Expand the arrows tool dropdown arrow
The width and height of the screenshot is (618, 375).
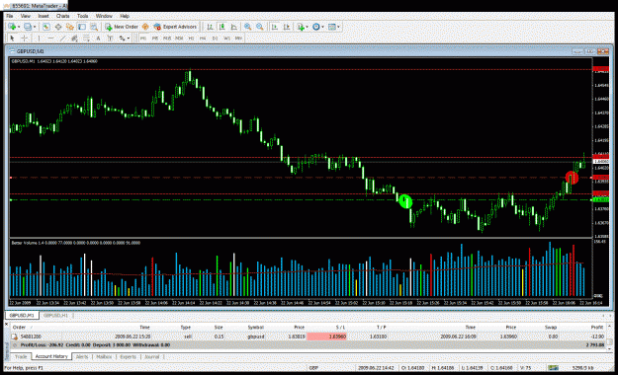[x=129, y=38]
